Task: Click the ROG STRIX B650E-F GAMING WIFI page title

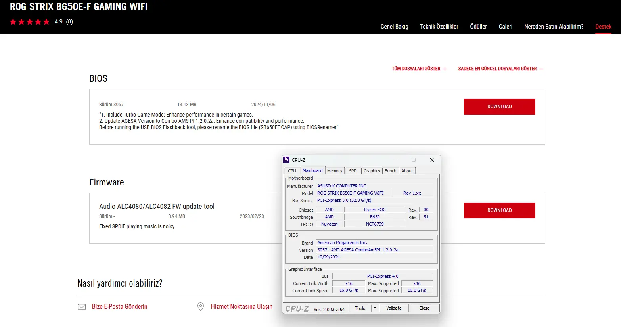Action: point(79,7)
